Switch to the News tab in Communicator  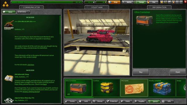point(9,12)
